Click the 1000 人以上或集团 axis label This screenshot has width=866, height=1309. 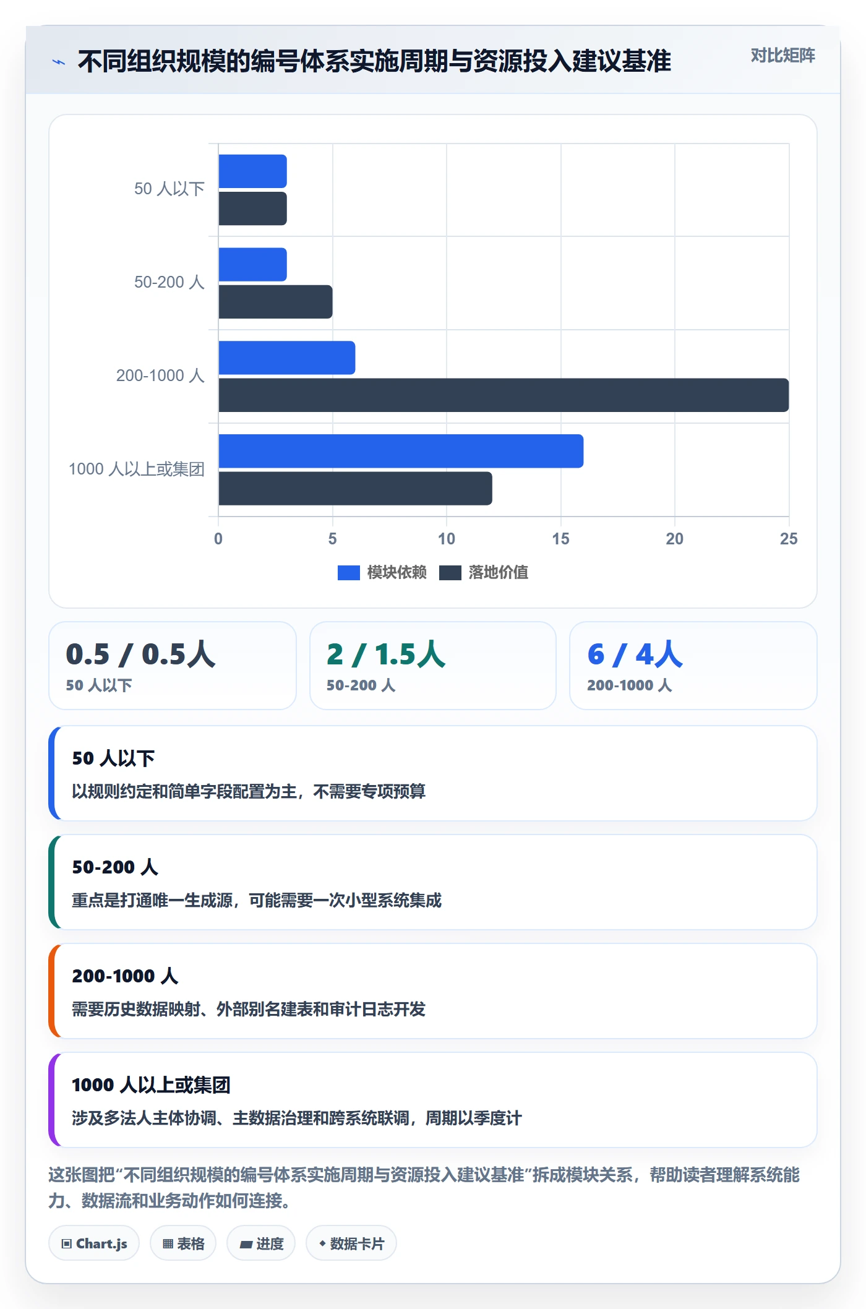(x=136, y=469)
